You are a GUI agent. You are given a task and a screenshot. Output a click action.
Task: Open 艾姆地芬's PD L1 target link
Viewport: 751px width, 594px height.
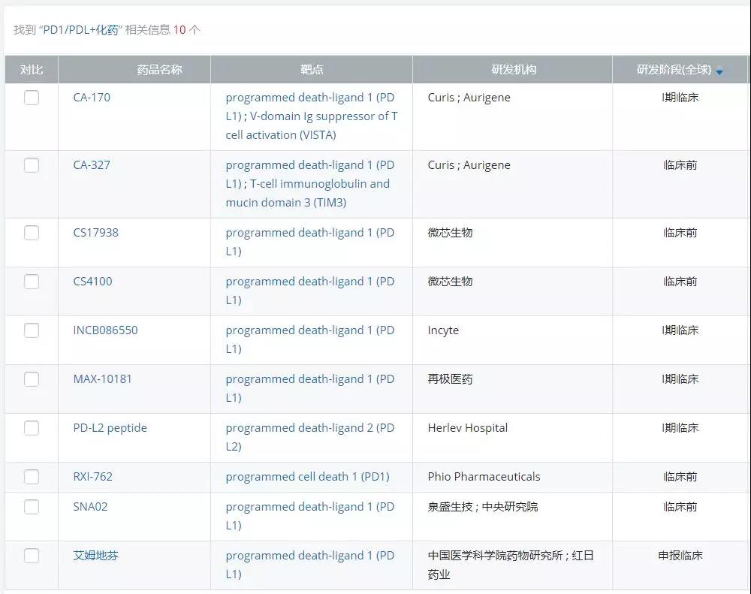(310, 564)
